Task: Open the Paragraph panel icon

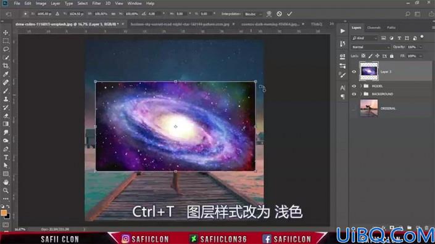Action: click(x=342, y=96)
